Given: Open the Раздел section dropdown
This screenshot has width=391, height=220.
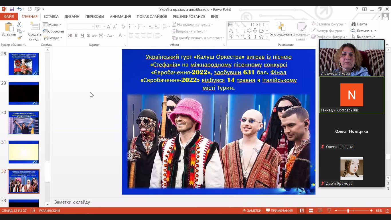Looking at the screenshot, I should click(x=53, y=38).
